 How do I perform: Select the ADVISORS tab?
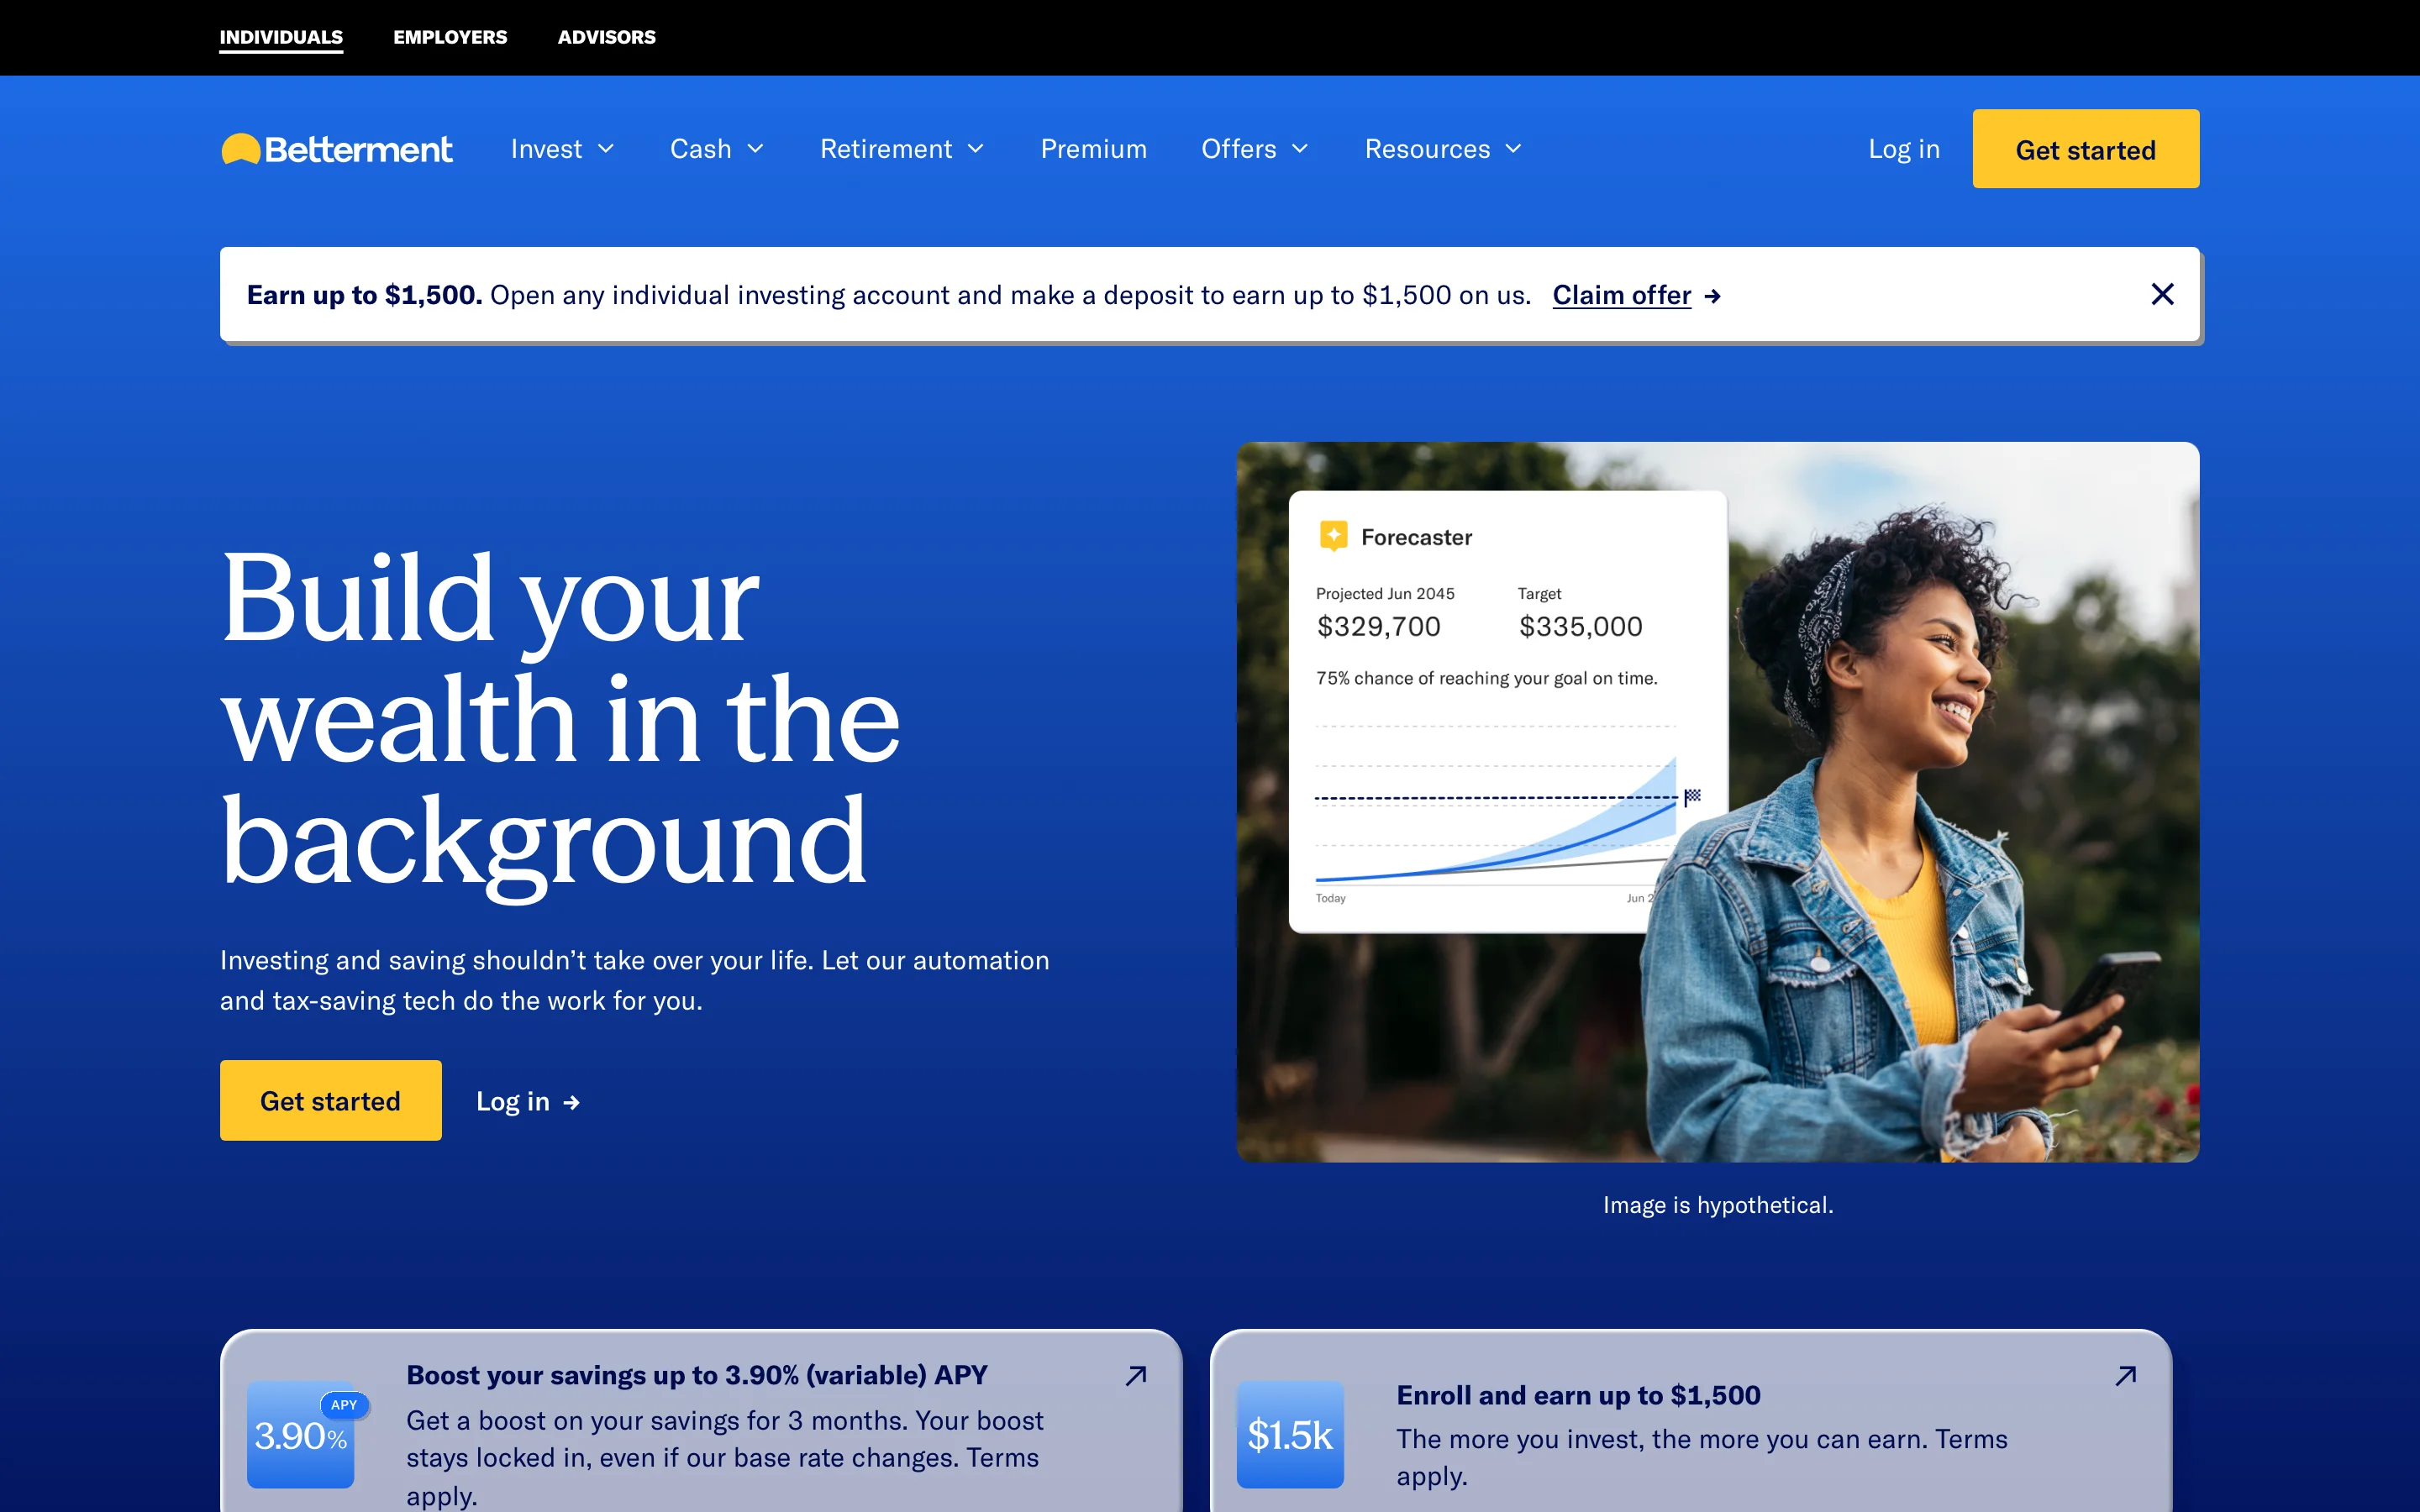pos(606,37)
